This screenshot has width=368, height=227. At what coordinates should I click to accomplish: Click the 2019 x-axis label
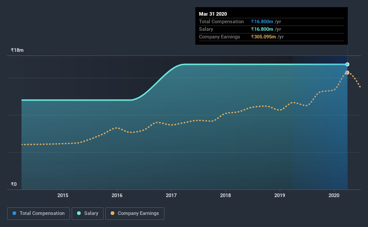[280, 195]
